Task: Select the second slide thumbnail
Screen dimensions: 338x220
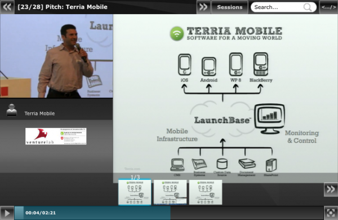Action: (170, 192)
